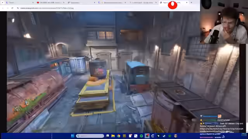
Task: Go back in the browser
Action: click(3, 8)
